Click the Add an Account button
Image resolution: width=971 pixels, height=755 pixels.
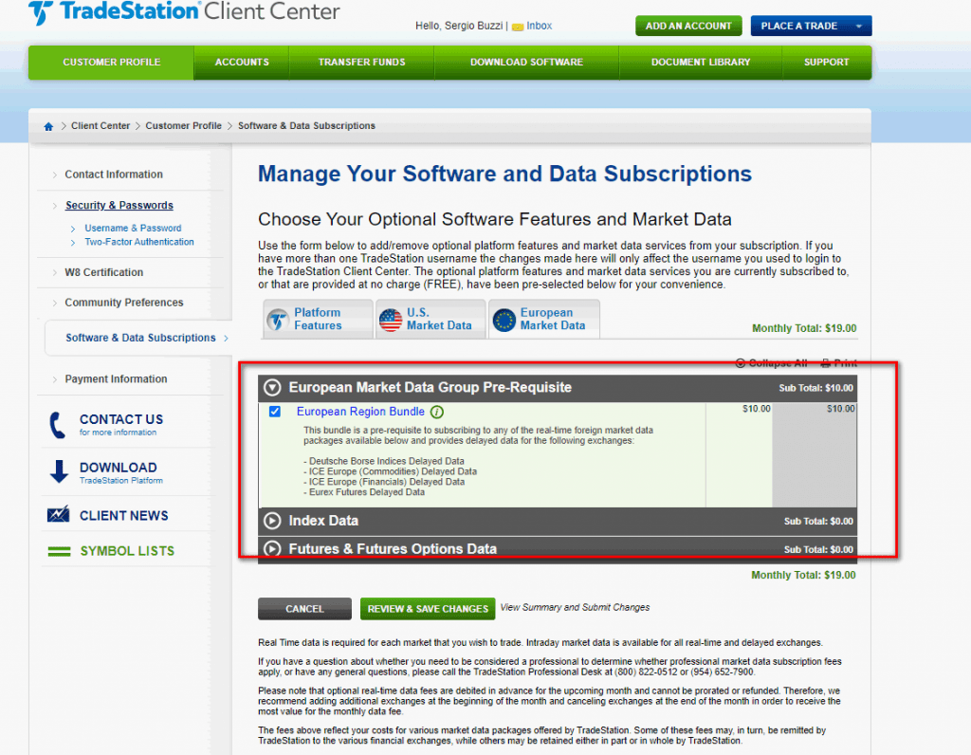[x=688, y=26]
